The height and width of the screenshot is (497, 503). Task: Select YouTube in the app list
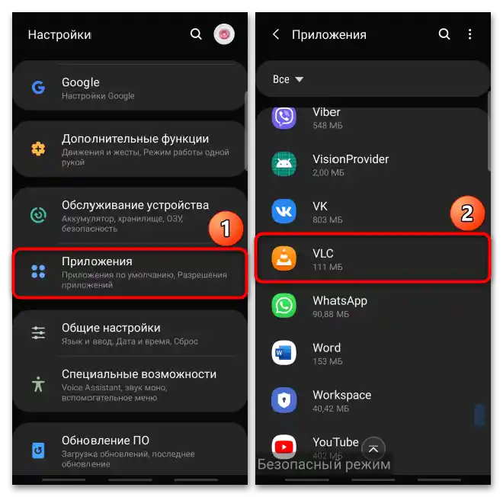point(373,447)
